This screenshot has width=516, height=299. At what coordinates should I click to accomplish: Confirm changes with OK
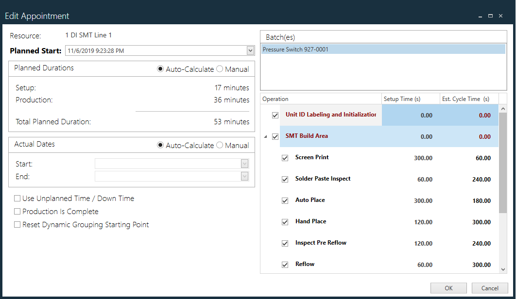pyautogui.click(x=448, y=288)
